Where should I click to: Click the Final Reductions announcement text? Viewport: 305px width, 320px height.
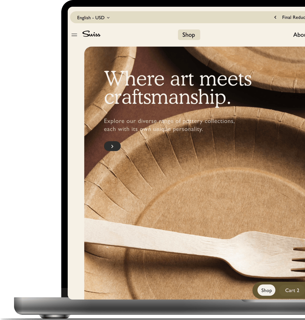[x=293, y=17]
